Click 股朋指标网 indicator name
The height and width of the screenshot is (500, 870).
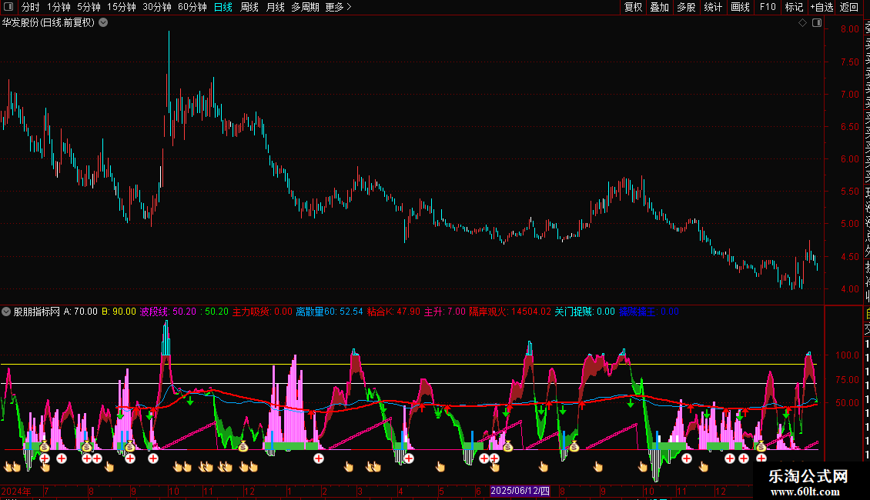click(x=37, y=312)
